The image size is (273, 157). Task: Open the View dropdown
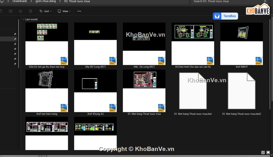coord(64,11)
